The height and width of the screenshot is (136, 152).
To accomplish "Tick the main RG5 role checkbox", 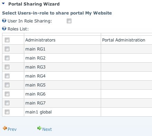I will click(x=7, y=85).
